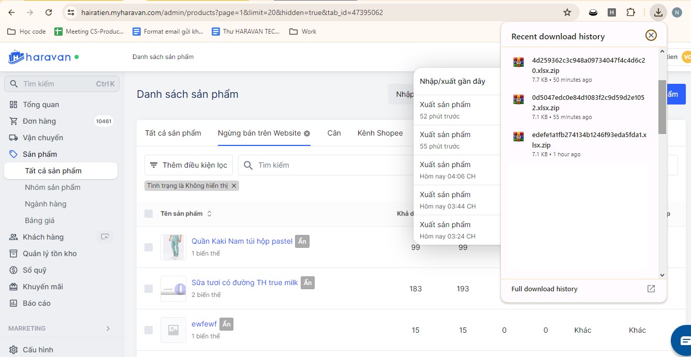The image size is (691, 357).
Task: Remove the Ngừng bán trên Website tab filter
Action: 307,133
